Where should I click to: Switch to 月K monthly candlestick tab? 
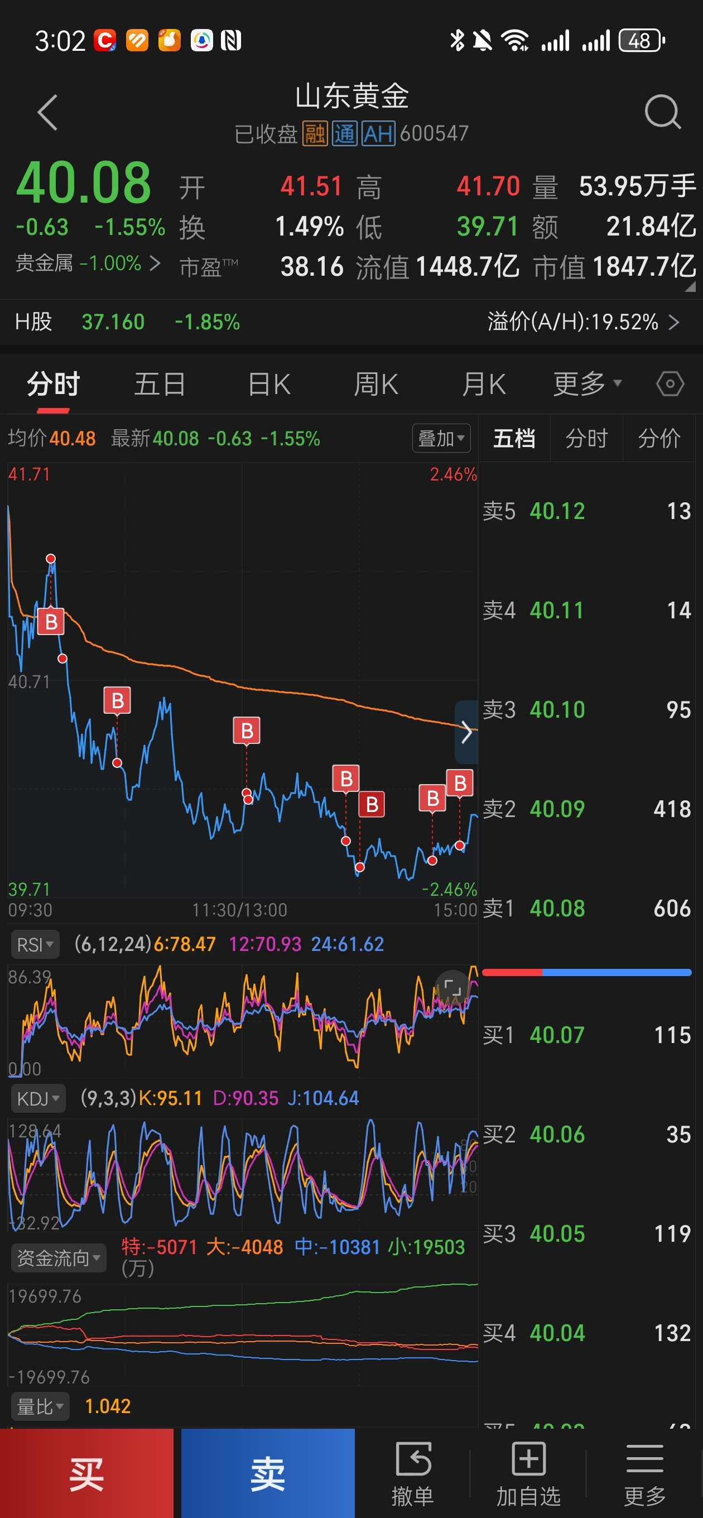[484, 384]
